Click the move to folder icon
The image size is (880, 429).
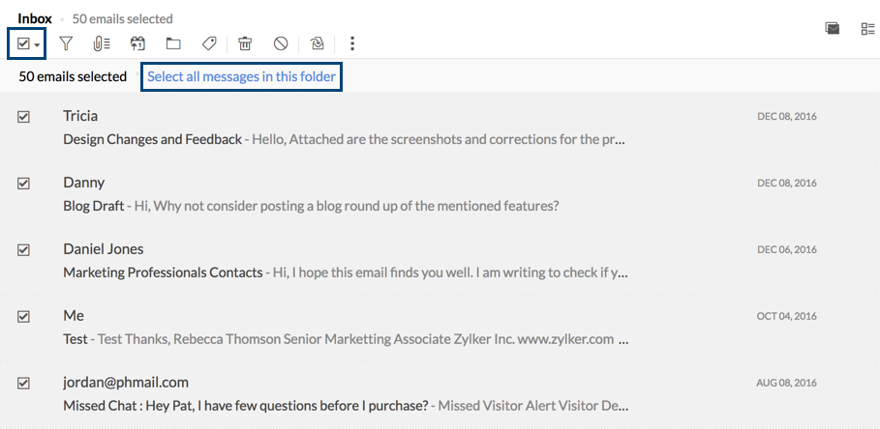pyautogui.click(x=173, y=43)
